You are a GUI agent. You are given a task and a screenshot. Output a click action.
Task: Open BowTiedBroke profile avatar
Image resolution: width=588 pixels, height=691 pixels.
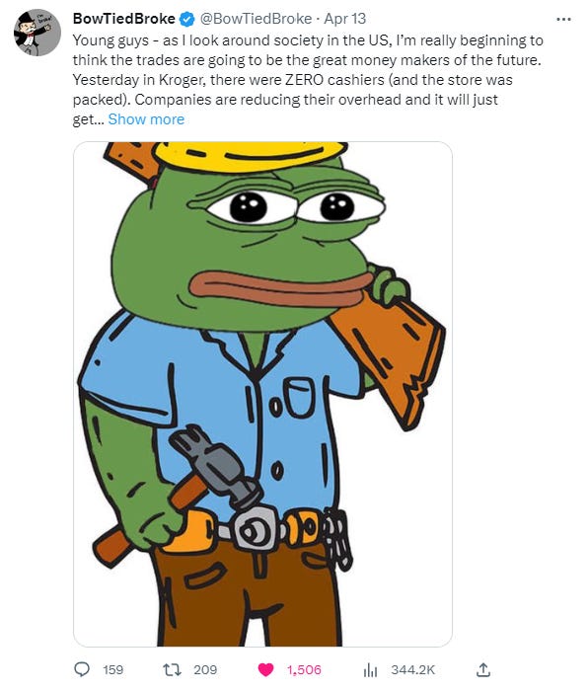tap(37, 33)
